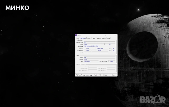
Task: Go to the Bench tab
Action: pyautogui.click(x=104, y=38)
